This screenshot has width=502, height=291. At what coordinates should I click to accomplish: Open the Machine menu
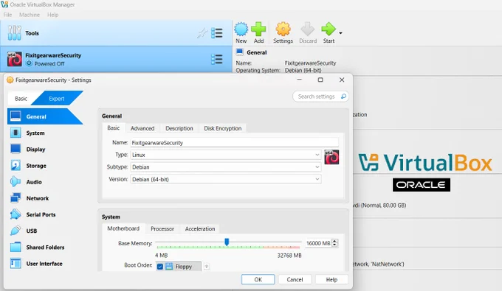[x=30, y=15]
